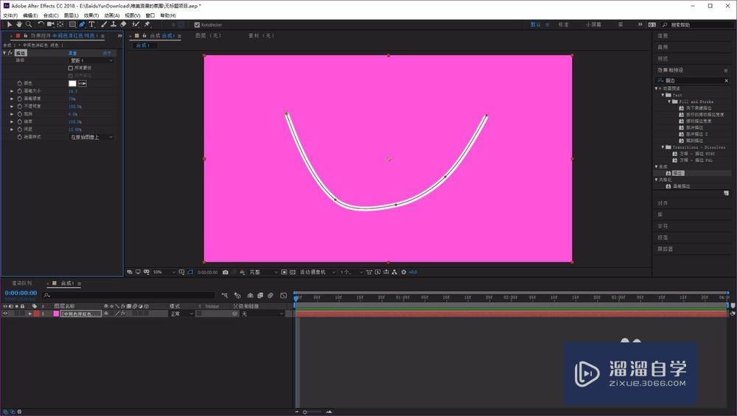The image size is (737, 416).
Task: Open the 对齐 panel
Action: tap(662, 202)
